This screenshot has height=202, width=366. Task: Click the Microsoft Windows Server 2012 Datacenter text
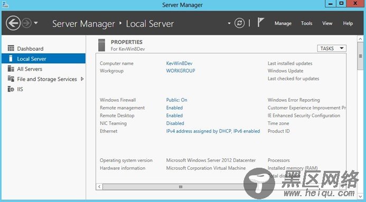coord(211,160)
